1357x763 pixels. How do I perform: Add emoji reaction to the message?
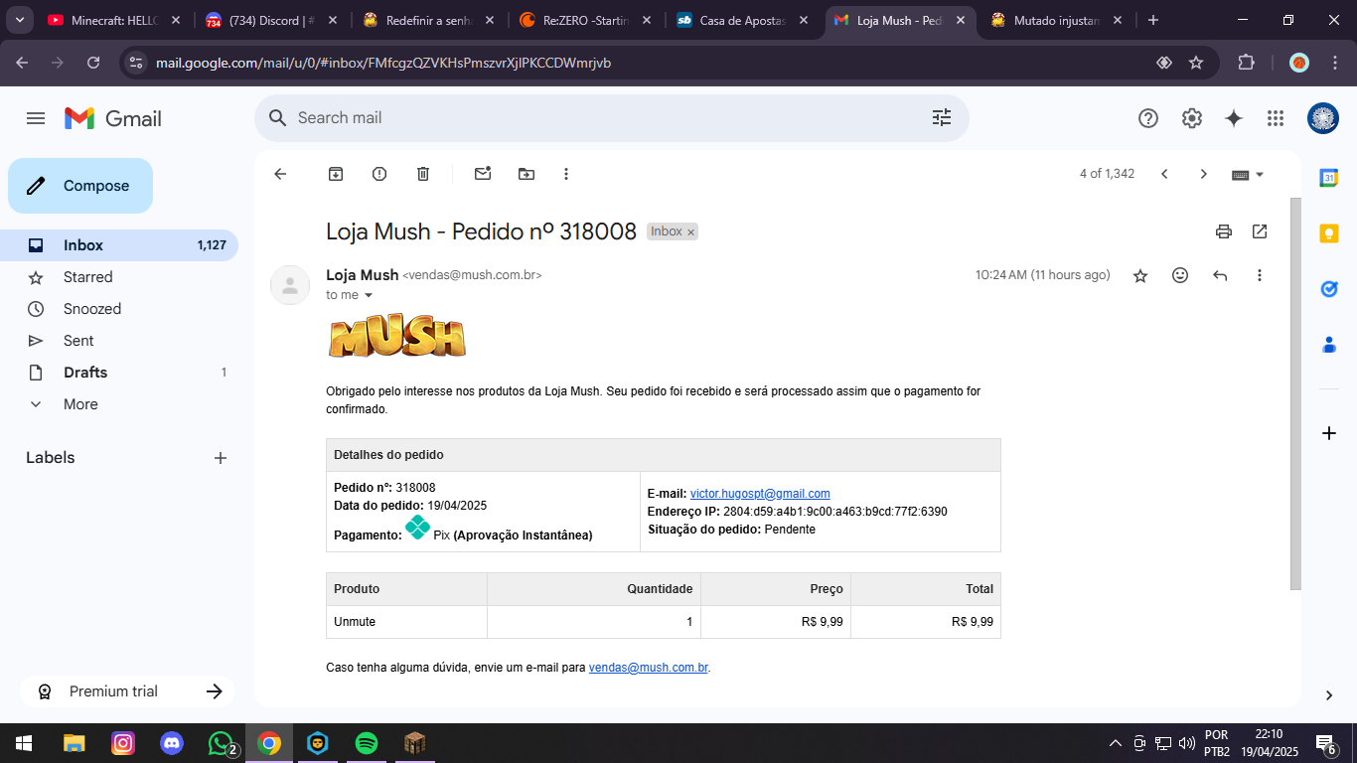[1180, 275]
